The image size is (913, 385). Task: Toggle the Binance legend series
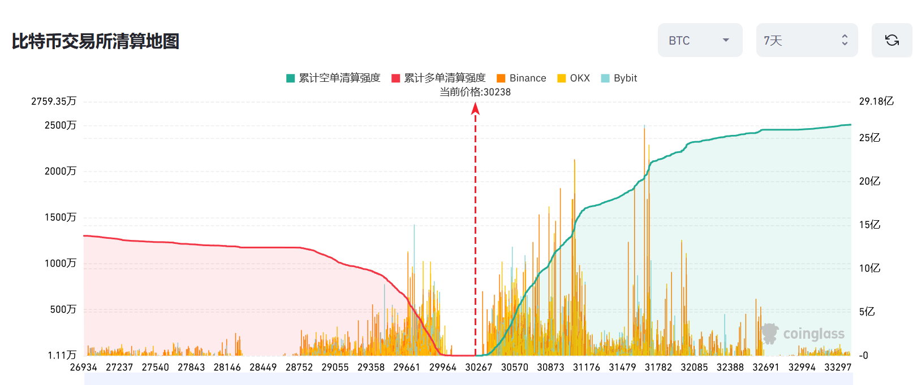click(521, 78)
